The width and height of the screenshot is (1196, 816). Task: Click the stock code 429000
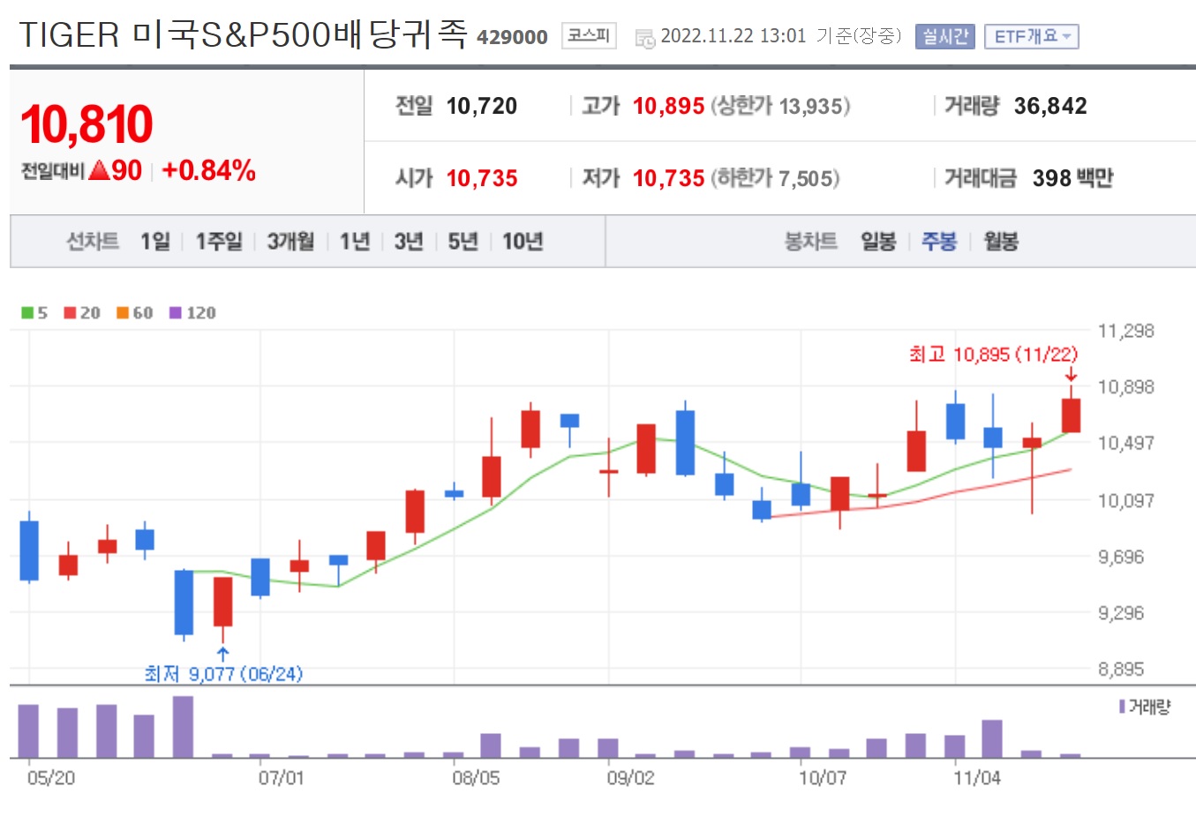[x=512, y=37]
